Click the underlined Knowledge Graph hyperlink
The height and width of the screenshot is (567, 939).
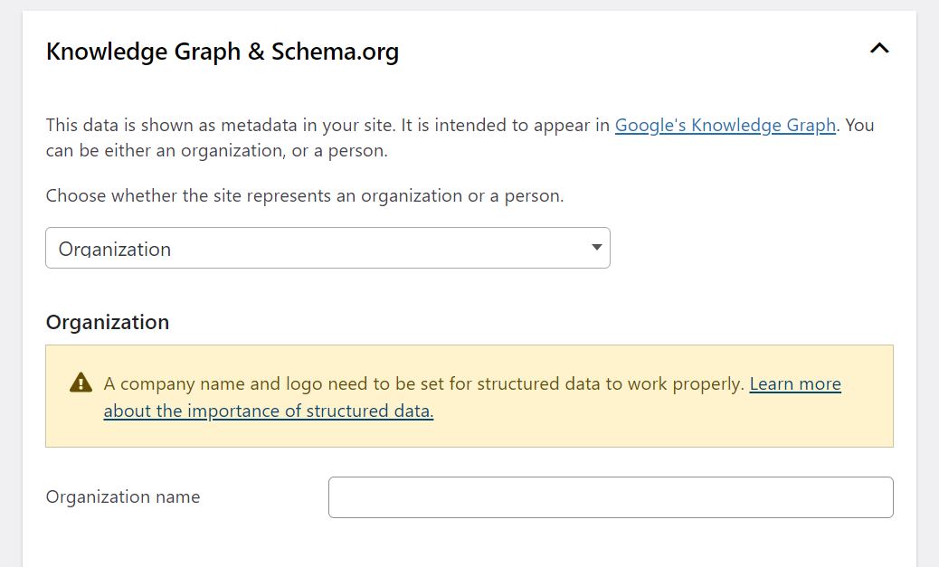pos(725,125)
